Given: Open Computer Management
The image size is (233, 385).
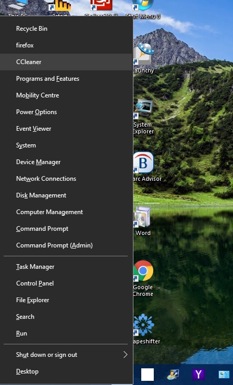Looking at the screenshot, I should pyautogui.click(x=66, y=213).
